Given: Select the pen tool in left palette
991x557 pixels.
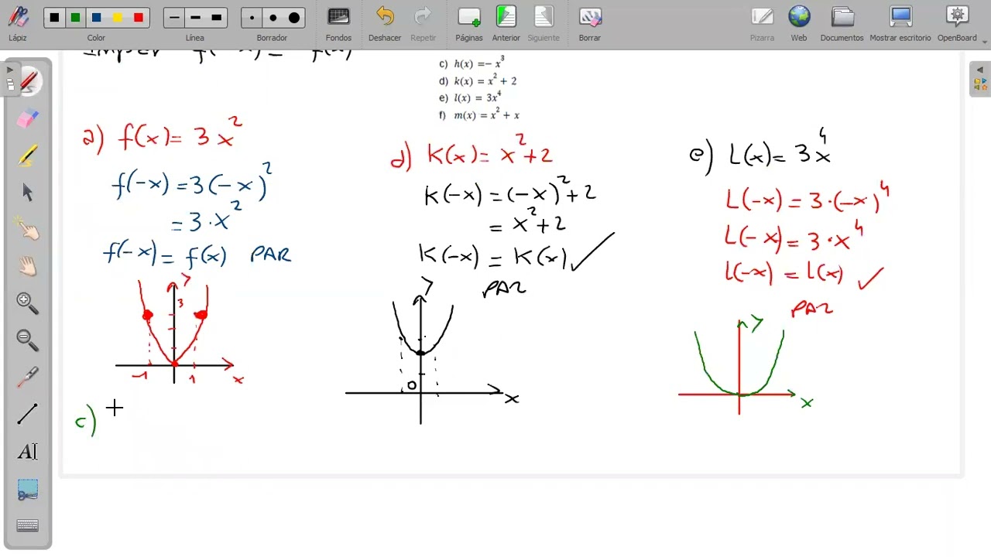Looking at the screenshot, I should (x=28, y=80).
